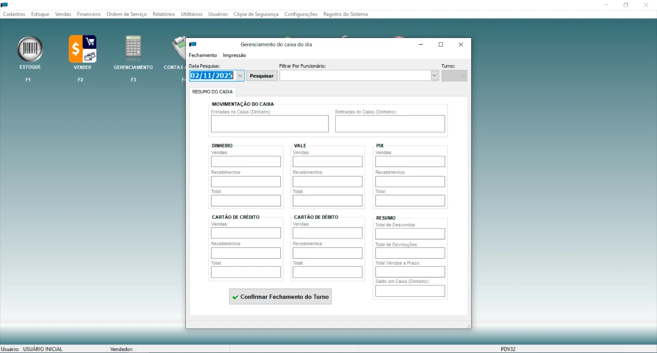Open the Relatórios menu
This screenshot has width=657, height=353.
(x=164, y=14)
